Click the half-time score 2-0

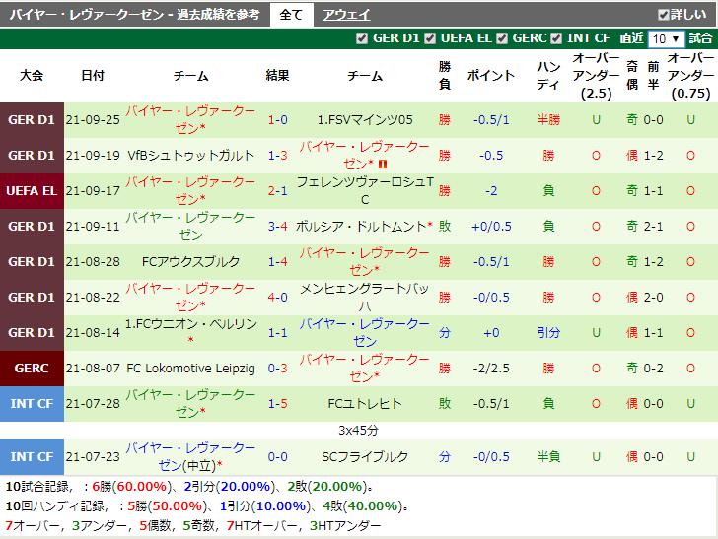coord(654,297)
